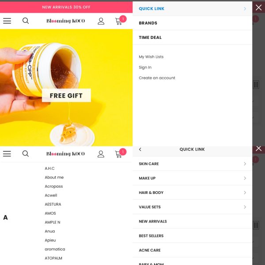Click the Sign In link
The height and width of the screenshot is (265, 265).
click(x=145, y=67)
